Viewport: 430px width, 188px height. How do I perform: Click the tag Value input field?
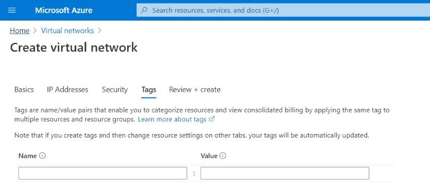click(285, 173)
